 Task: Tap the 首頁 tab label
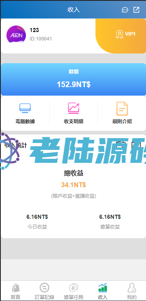click(15, 297)
